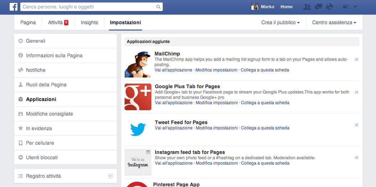This screenshot has height=187, width=376.
Task: Click the Registro attività list icon
Action: coord(21,176)
